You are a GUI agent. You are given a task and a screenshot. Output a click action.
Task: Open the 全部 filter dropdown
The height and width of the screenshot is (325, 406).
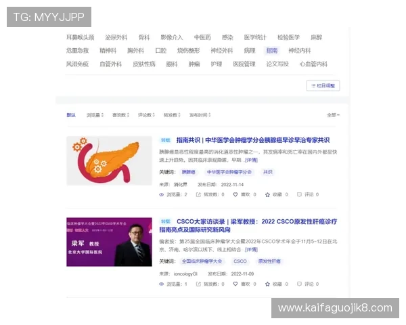tap(333, 115)
